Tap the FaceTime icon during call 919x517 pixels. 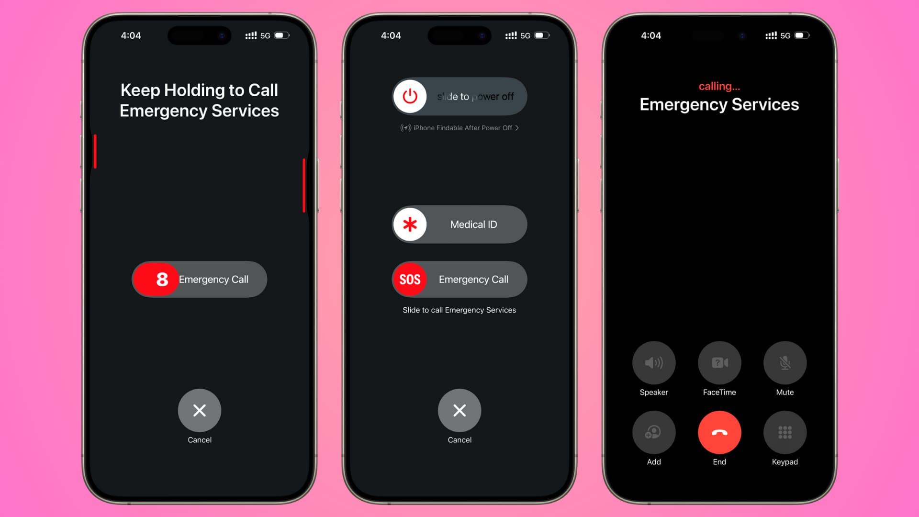(719, 363)
